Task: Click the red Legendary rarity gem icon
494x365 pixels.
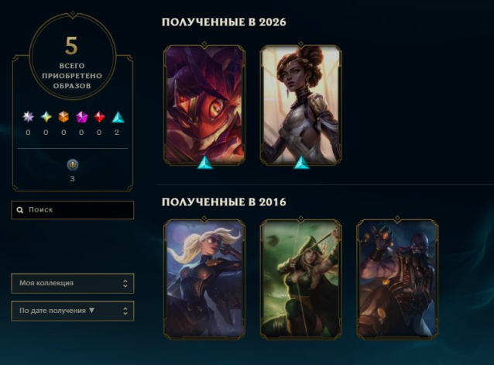Action: coord(99,117)
